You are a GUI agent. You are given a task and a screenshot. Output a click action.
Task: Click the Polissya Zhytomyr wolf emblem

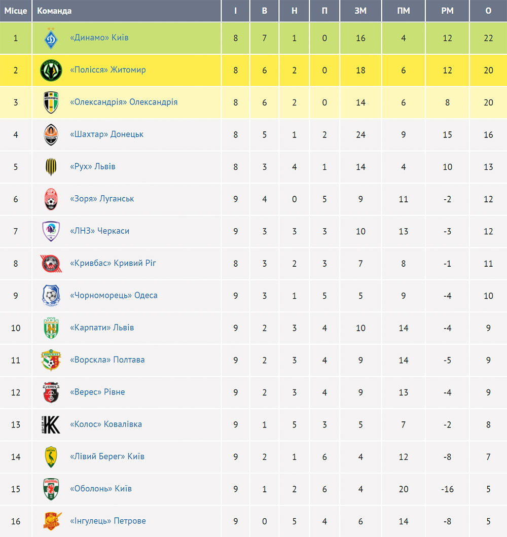51,70
